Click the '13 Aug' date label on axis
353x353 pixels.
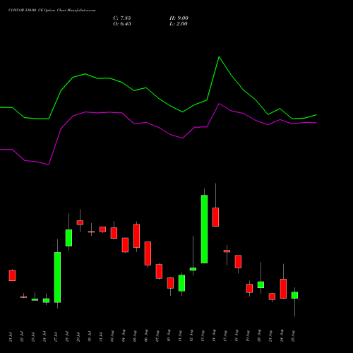pyautogui.click(x=203, y=336)
